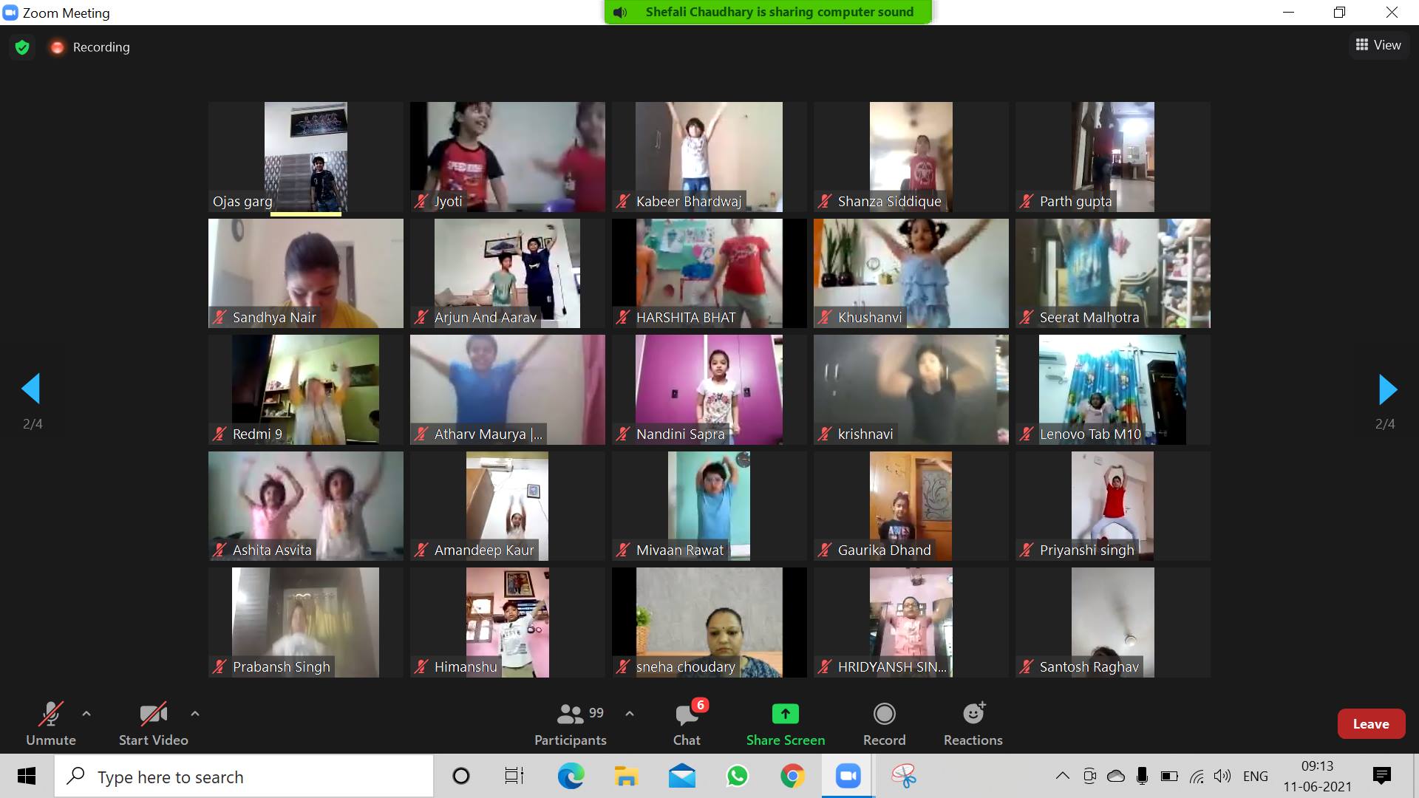Image resolution: width=1419 pixels, height=798 pixels.
Task: Select Jyoti video tile
Action: (x=508, y=157)
